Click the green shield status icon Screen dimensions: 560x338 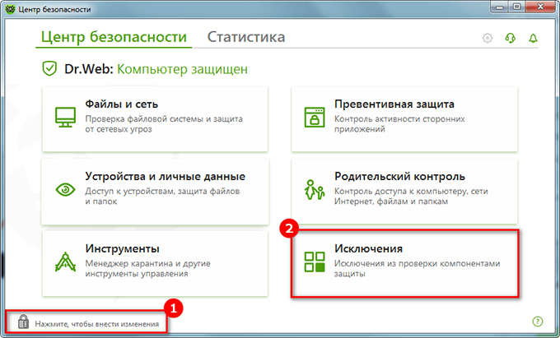click(49, 68)
